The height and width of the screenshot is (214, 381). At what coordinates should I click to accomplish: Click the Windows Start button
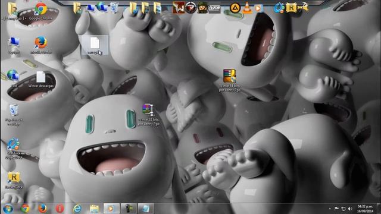click(8, 209)
